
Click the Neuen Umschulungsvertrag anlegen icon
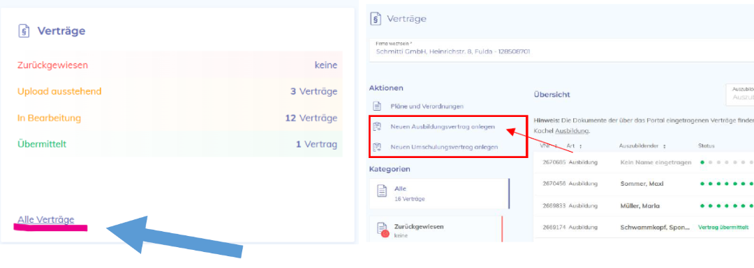pyautogui.click(x=377, y=147)
